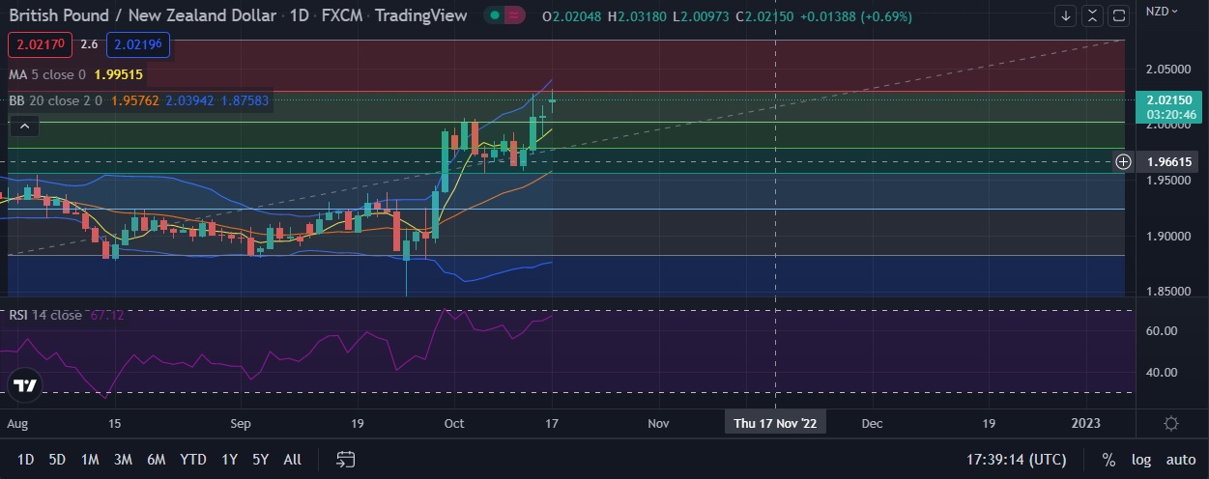This screenshot has width=1209, height=479.
Task: Click the BB lower value 1.87583
Action: 245,99
